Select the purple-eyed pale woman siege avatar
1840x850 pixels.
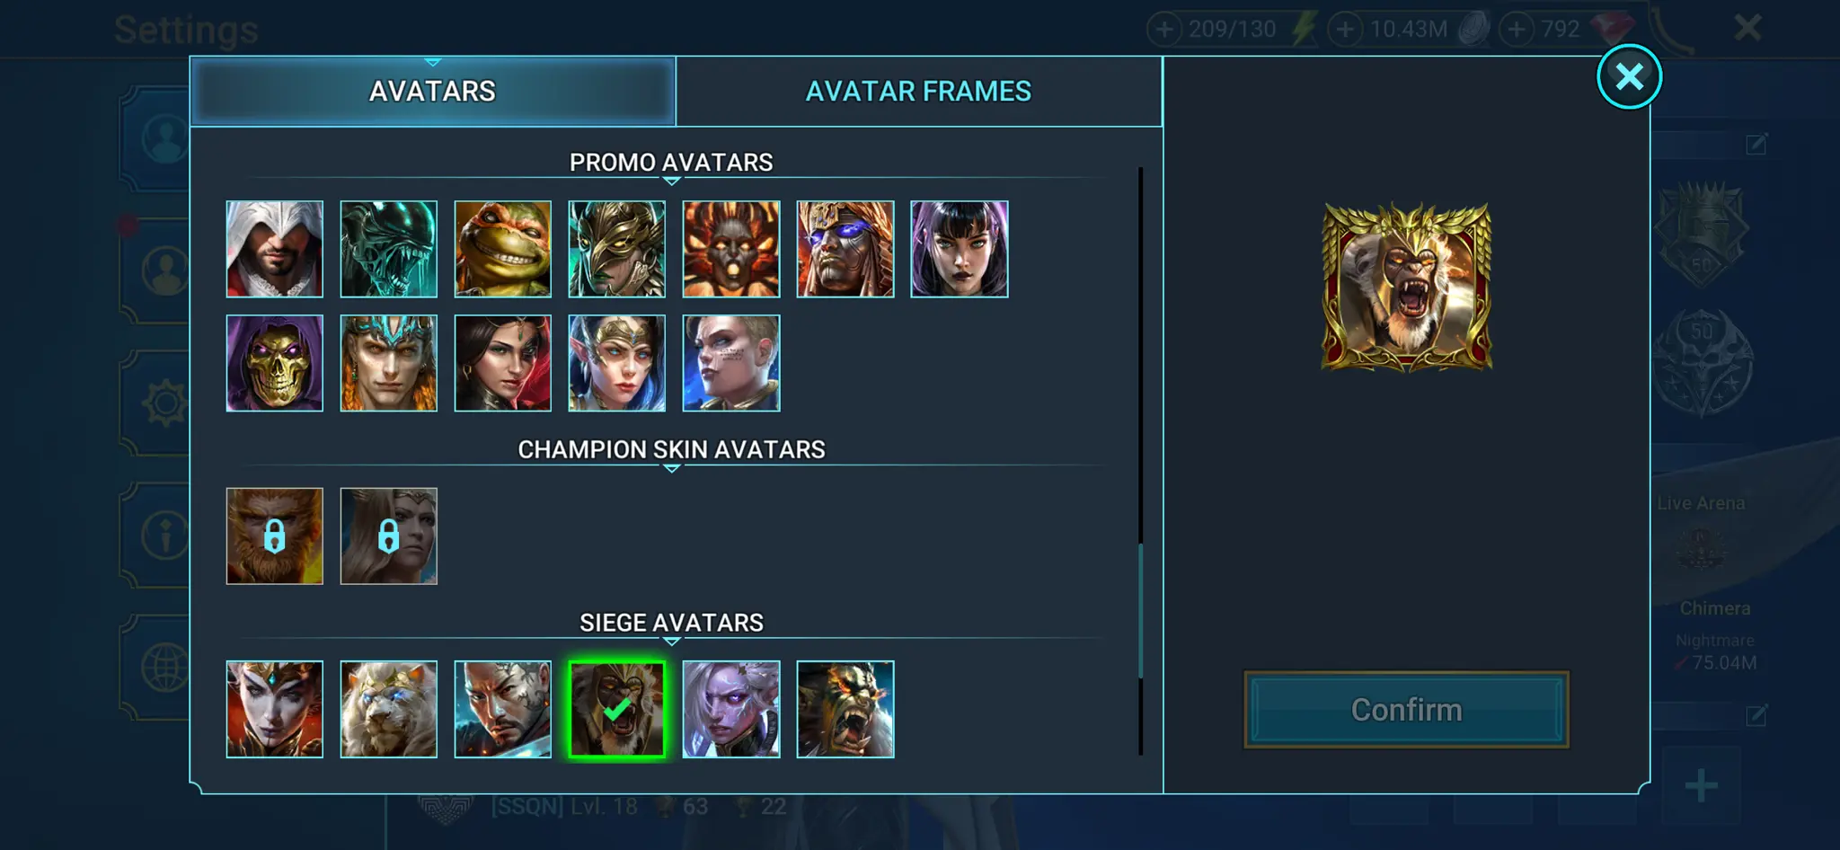[x=730, y=709]
